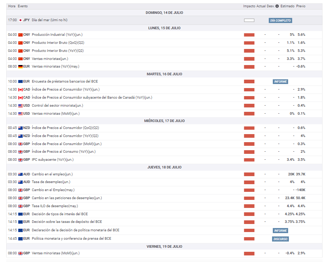This screenshot has height=262, width=328.
Task: Open INFORME for Encuesta de préstamos bancarios
Action: (x=280, y=81)
